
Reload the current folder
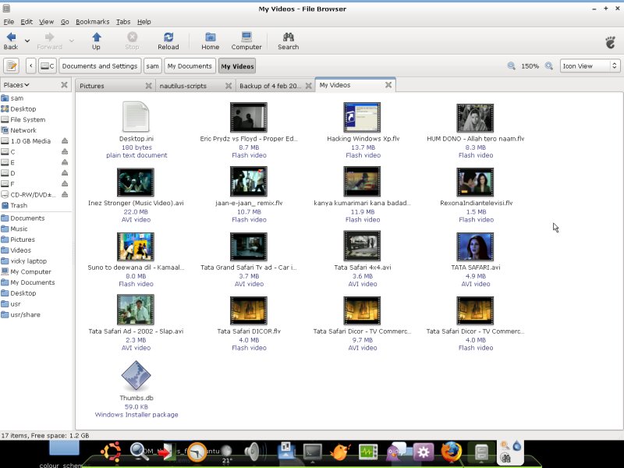(x=168, y=41)
